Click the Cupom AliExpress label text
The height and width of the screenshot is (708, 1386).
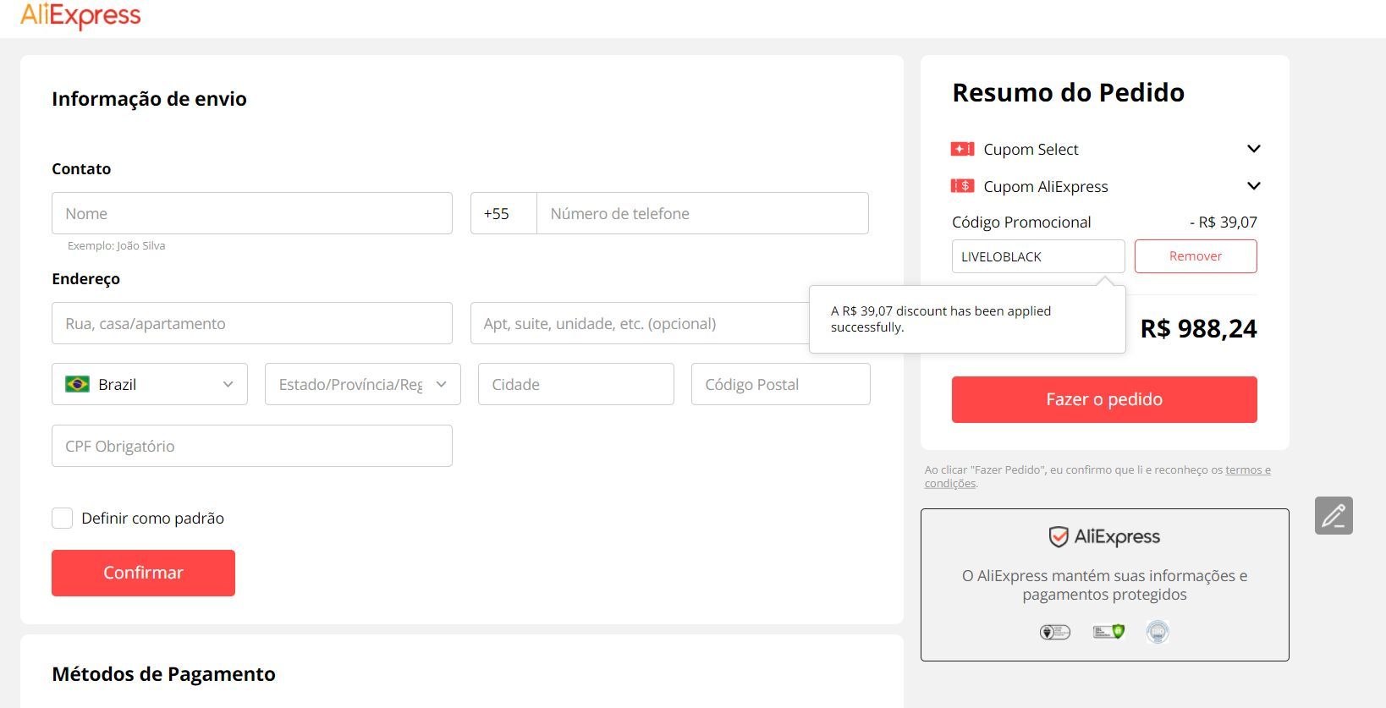click(x=1046, y=187)
